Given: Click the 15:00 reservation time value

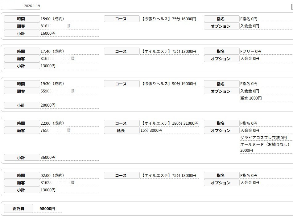Looking at the screenshot, I should 52,19.
